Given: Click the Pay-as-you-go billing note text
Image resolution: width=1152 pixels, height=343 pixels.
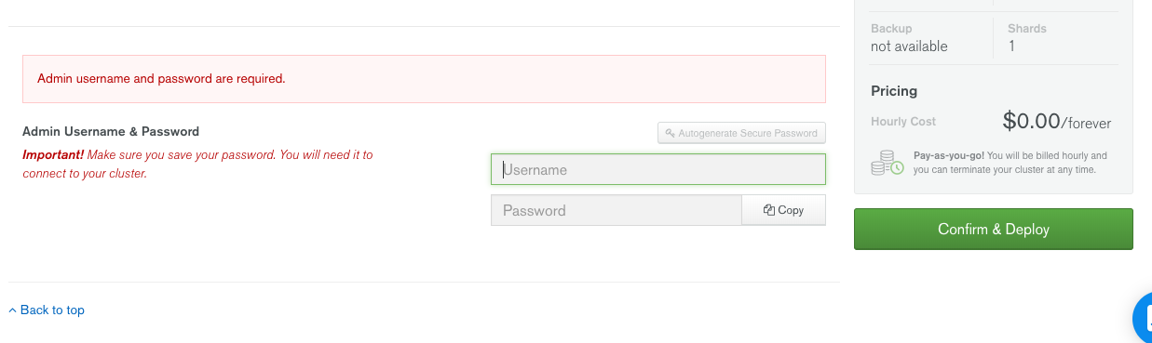Looking at the screenshot, I should tap(1010, 163).
